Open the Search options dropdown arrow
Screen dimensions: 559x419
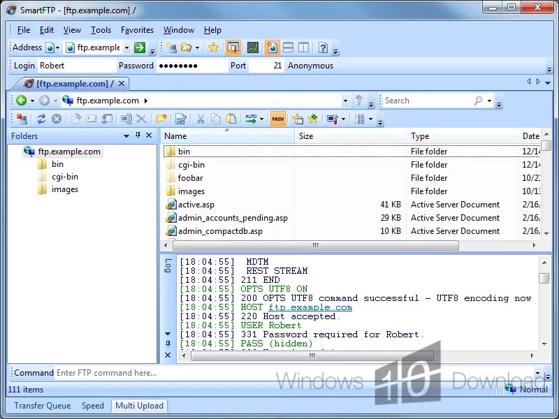(x=490, y=101)
